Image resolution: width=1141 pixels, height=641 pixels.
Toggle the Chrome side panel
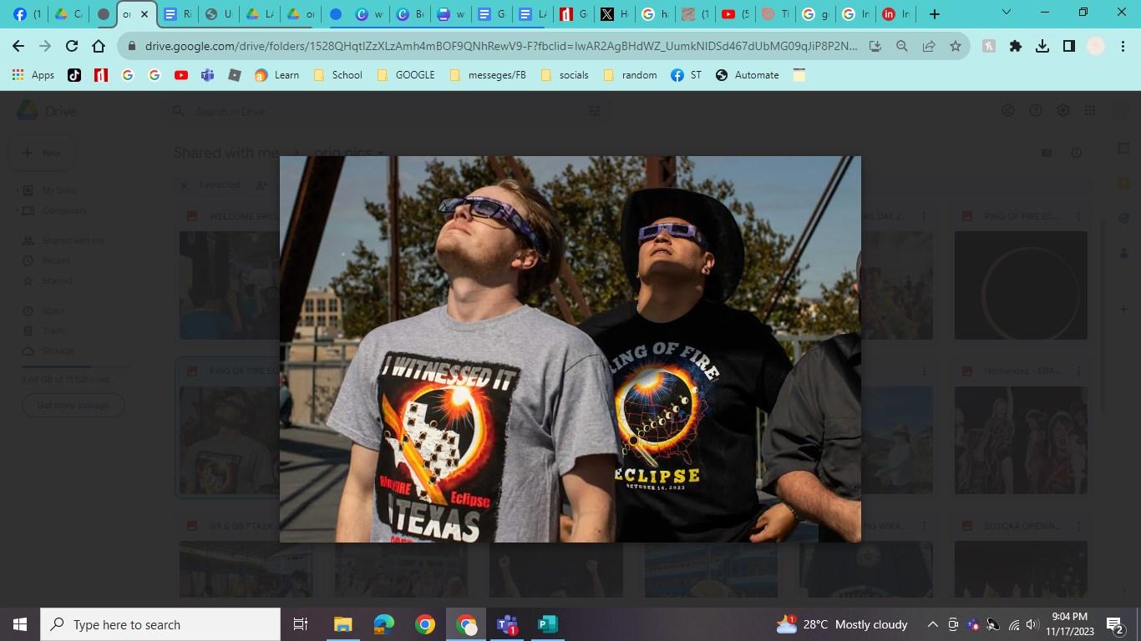pos(1069,47)
